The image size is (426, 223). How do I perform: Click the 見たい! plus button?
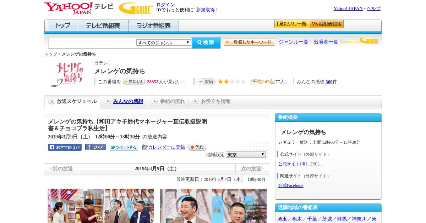[134, 81]
